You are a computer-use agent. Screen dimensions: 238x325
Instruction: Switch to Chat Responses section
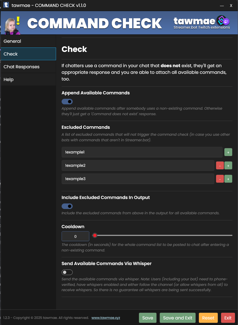tap(28, 67)
